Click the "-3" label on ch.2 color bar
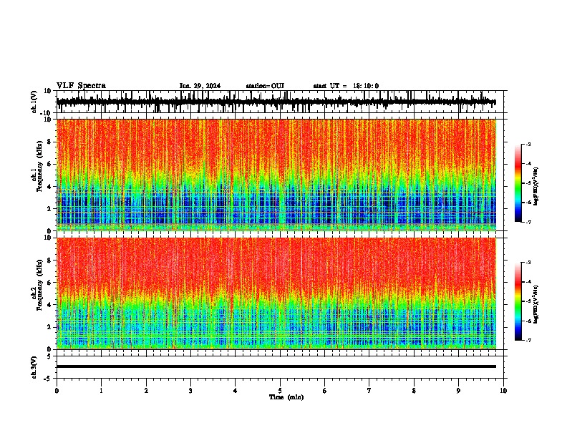567x438 pixels. 528,263
